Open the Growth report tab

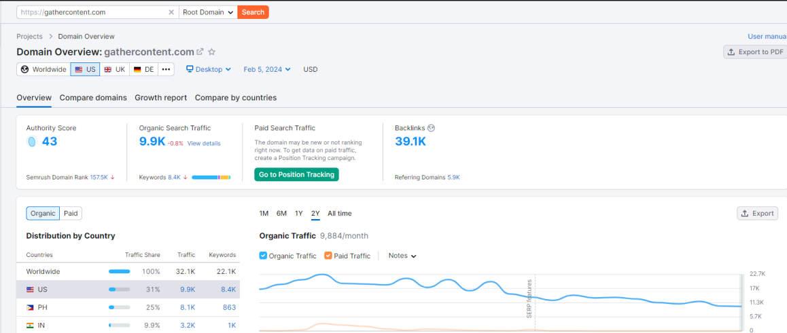160,98
